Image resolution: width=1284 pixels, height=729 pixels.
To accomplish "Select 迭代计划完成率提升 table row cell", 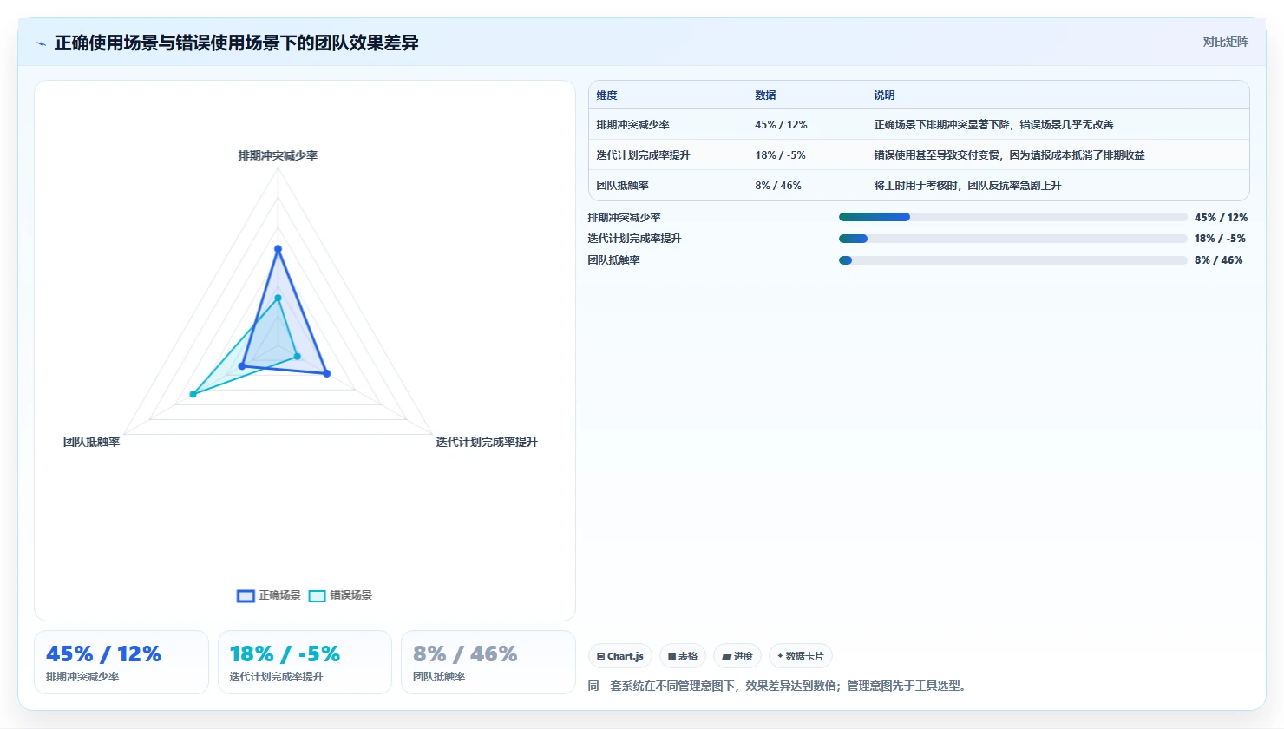I will tap(643, 155).
